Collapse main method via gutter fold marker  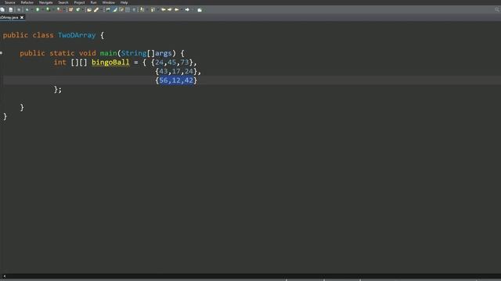[x=2, y=53]
